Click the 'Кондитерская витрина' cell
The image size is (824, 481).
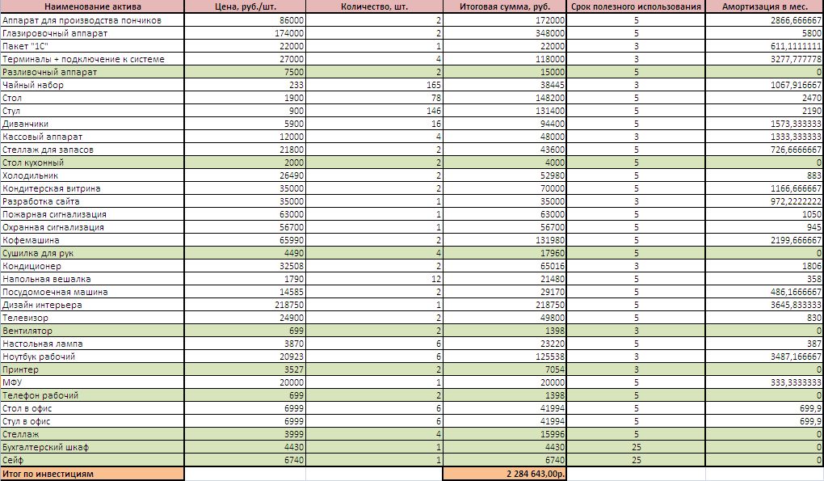92,188
